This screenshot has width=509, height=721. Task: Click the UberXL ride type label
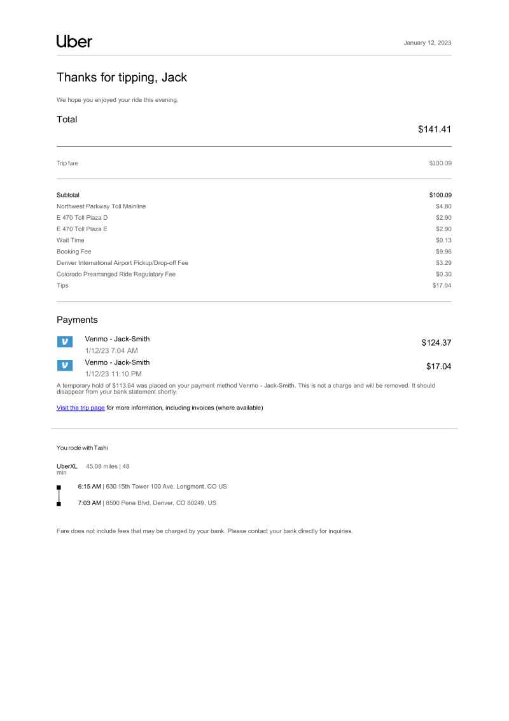(x=67, y=466)
